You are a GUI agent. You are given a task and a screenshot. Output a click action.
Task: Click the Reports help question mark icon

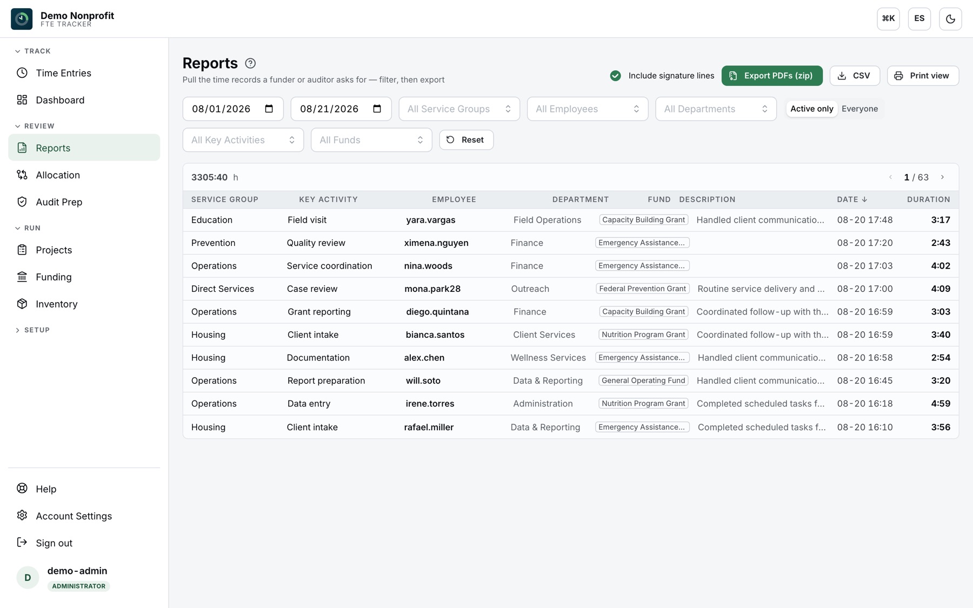pos(250,63)
